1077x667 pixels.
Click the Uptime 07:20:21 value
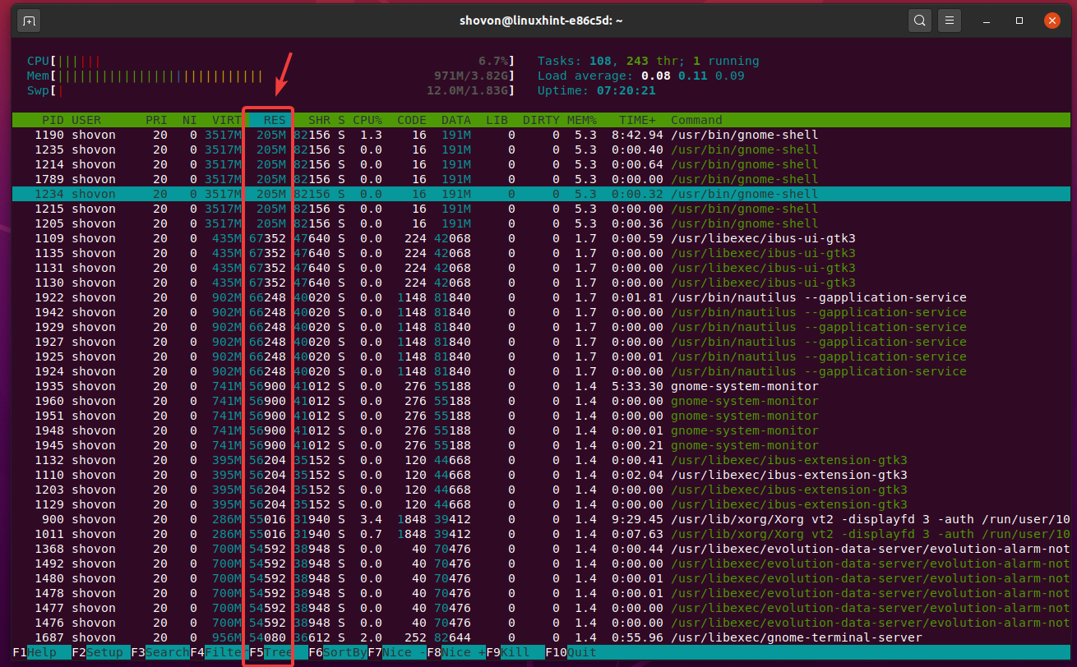click(x=626, y=90)
